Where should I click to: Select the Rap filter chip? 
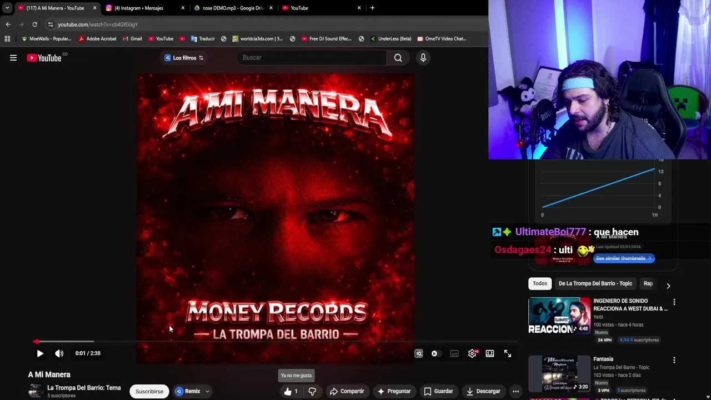648,283
